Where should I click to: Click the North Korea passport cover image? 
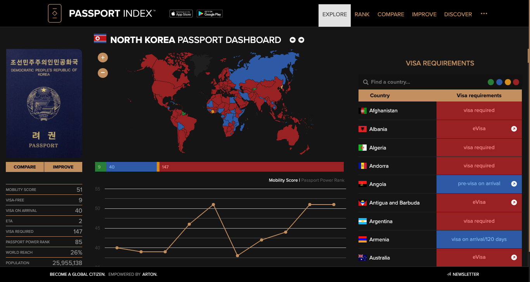tap(44, 103)
